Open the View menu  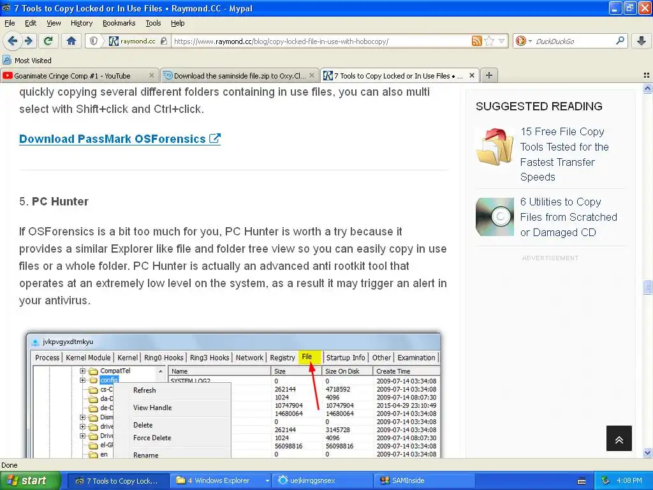click(54, 23)
